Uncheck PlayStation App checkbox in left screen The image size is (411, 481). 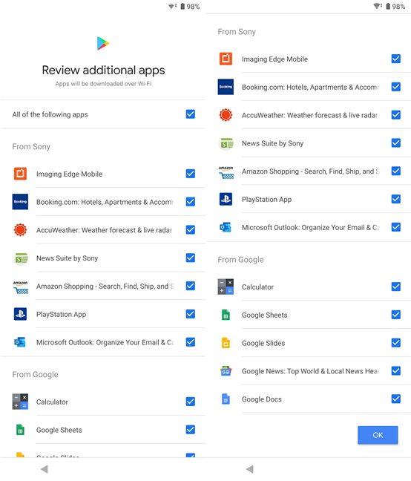coord(191,314)
